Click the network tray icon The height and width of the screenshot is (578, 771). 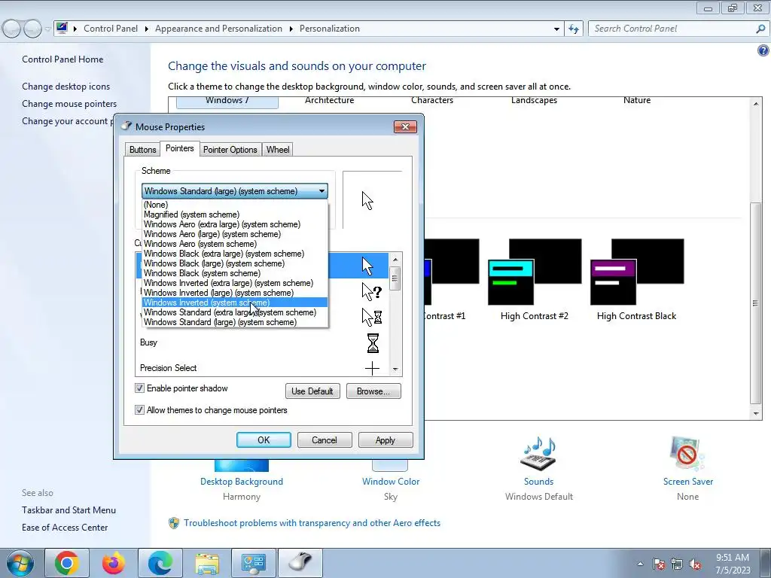677,564
